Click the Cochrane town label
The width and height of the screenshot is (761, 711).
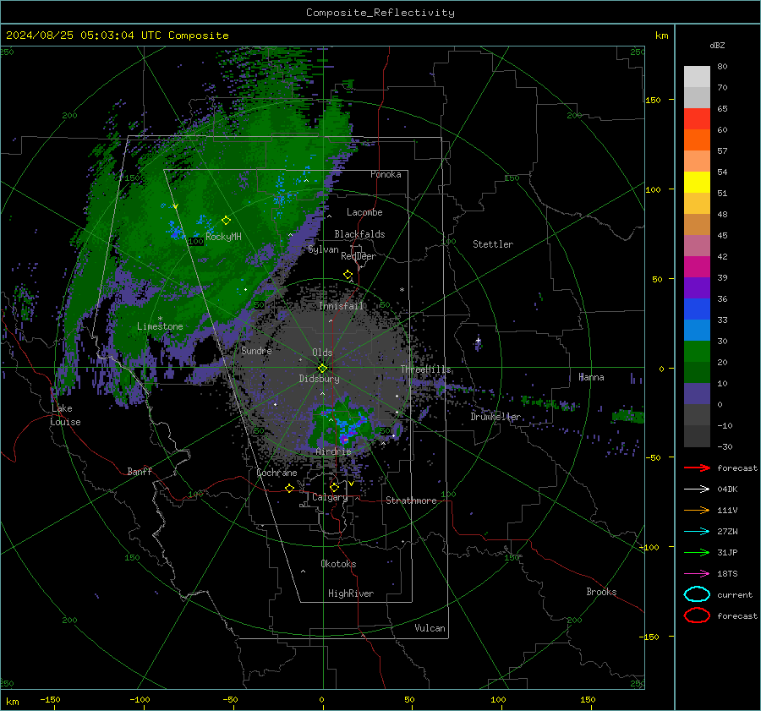276,473
